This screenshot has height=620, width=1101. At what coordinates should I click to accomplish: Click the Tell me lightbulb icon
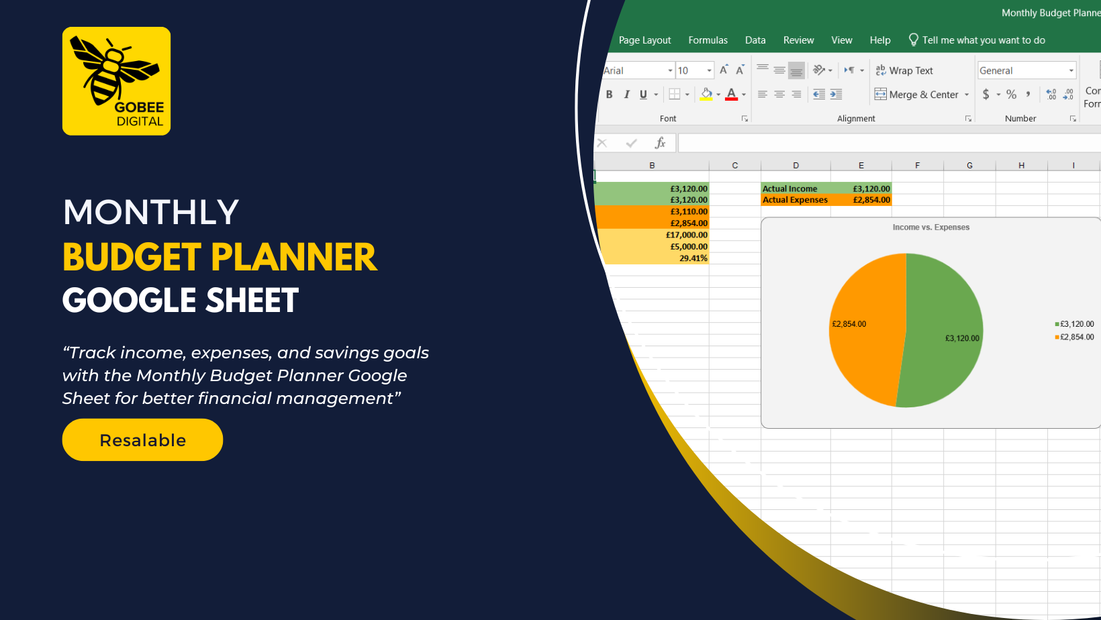[913, 40]
